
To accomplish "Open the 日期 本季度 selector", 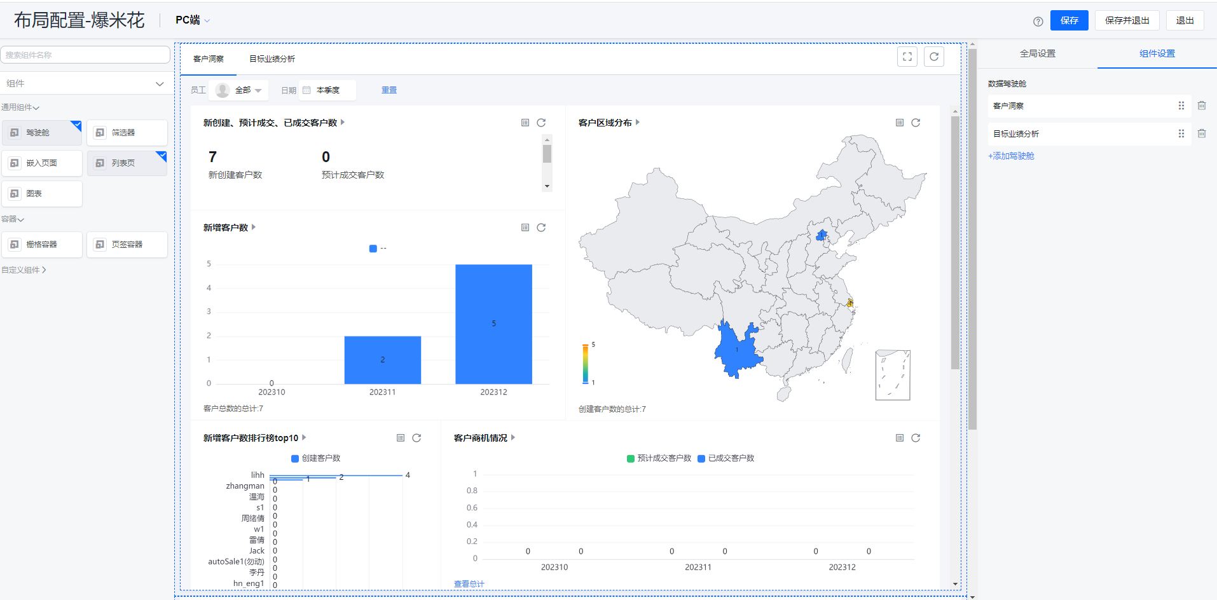I will (x=327, y=90).
